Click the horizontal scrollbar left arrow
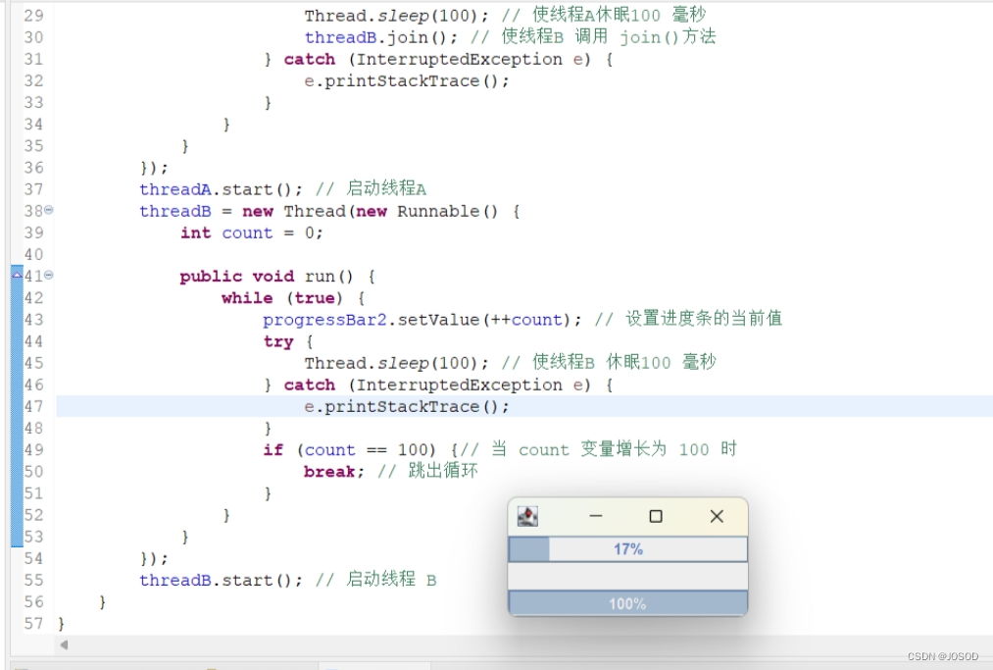This screenshot has width=993, height=670. (x=64, y=645)
